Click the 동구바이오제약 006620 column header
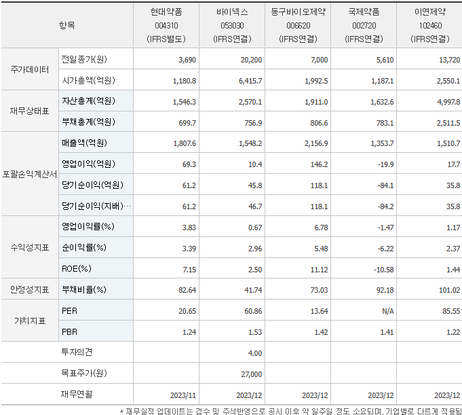462x415 pixels. coord(298,25)
